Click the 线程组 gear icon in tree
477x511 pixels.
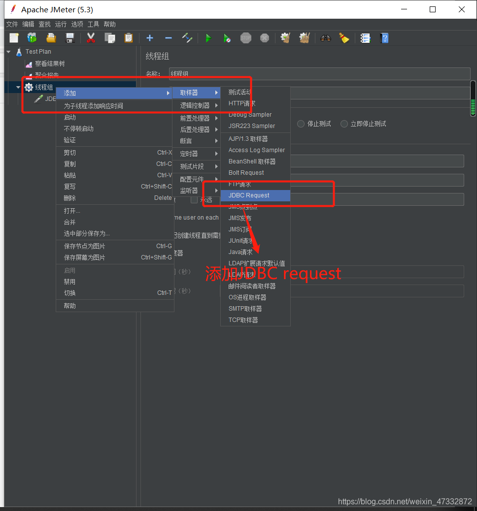click(x=29, y=87)
